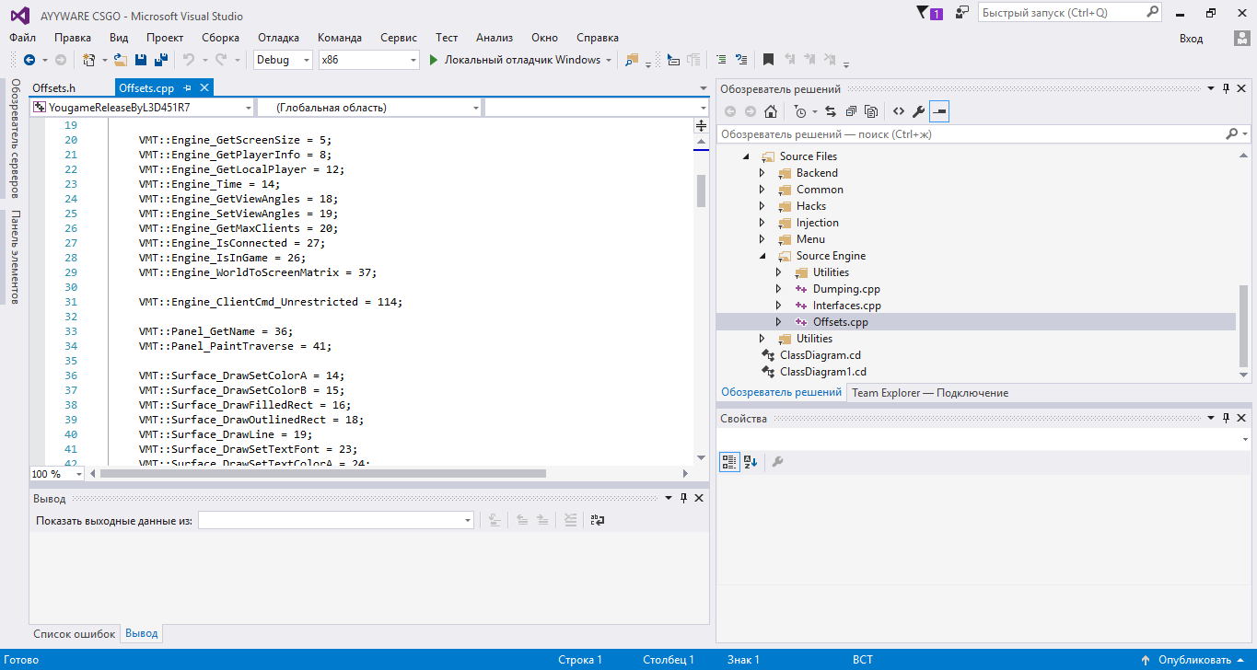Toggle alphabetical sort in the Свойства panel
Screen dimensions: 1257x670
tap(750, 462)
